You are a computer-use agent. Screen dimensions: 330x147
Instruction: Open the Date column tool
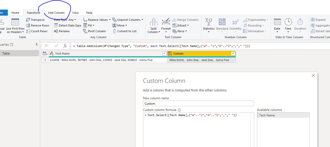pyautogui.click(x=277, y=26)
